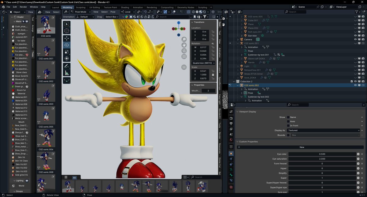
Task: Select the Annotate pencil tool
Action: 67,66
